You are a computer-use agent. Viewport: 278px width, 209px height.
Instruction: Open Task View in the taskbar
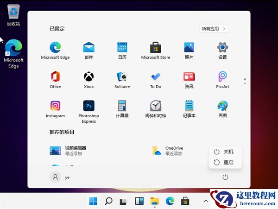(x=124, y=201)
